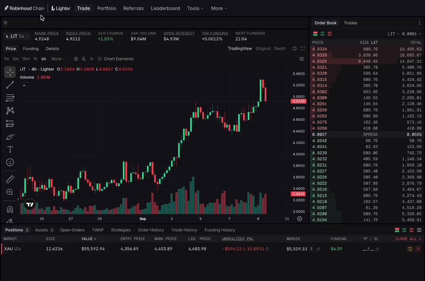The image size is (425, 281).
Task: Open the Leaderboard page
Action: pos(165,8)
